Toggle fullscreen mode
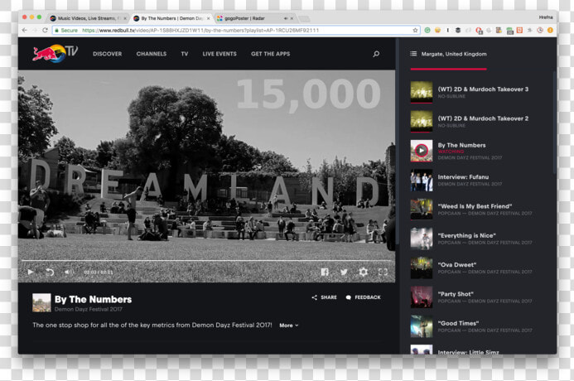574x381 pixels. 383,272
